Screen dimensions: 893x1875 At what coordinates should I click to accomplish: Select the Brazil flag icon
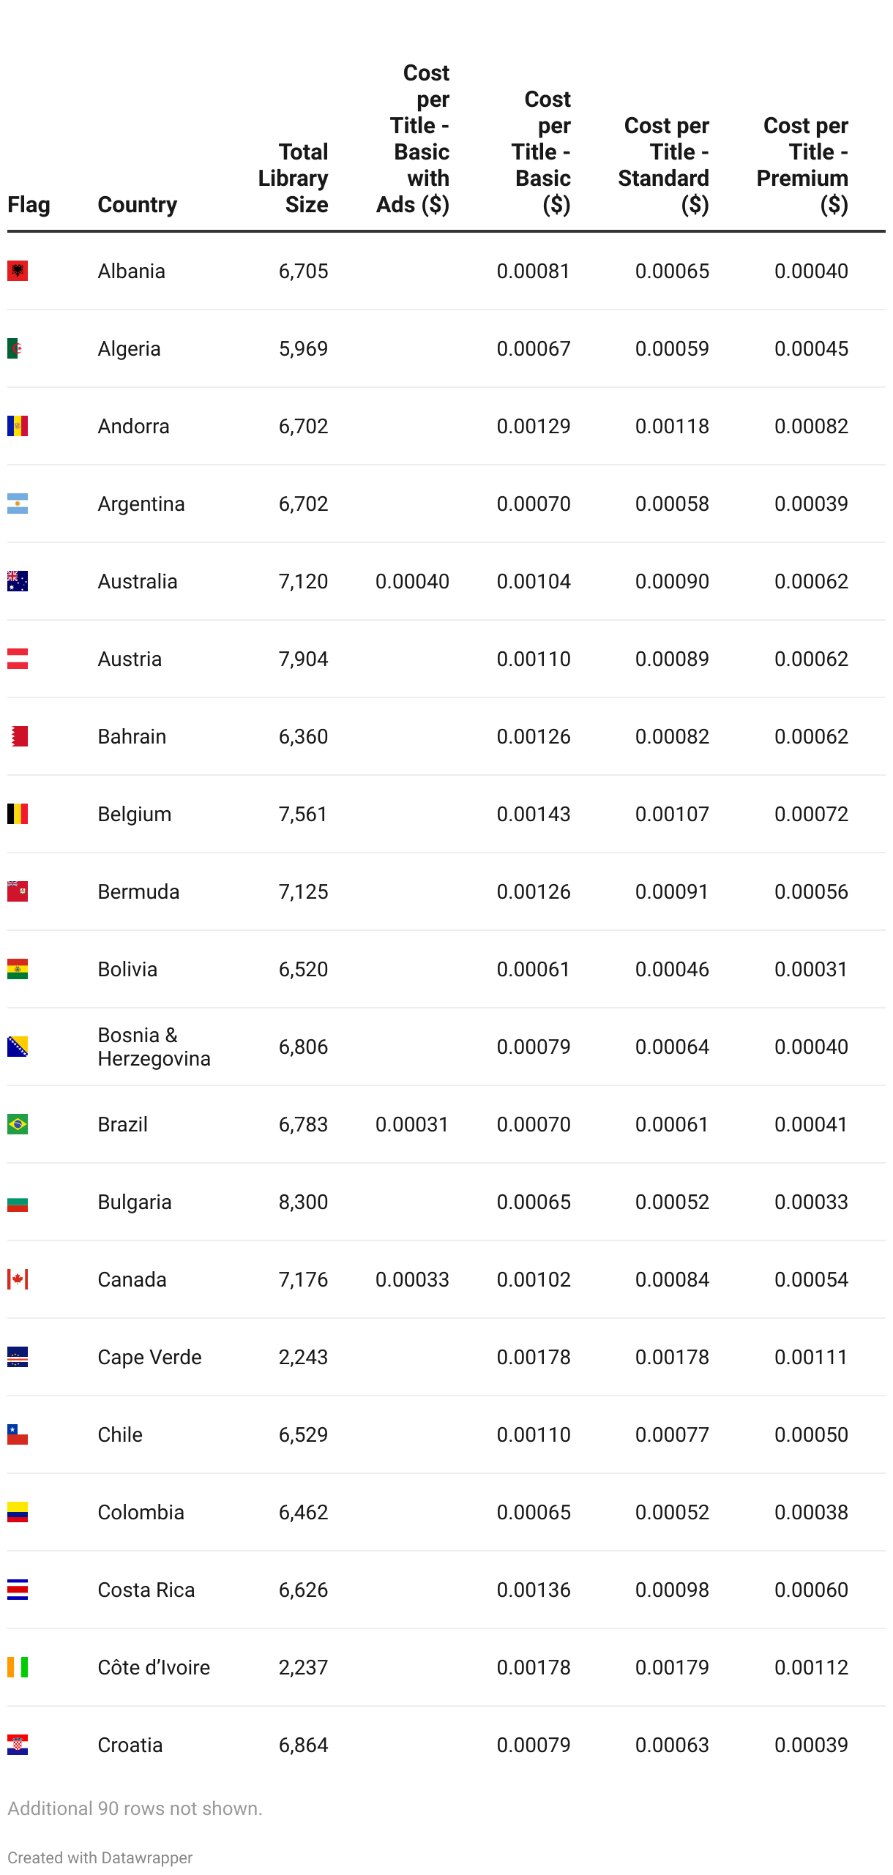click(18, 1124)
